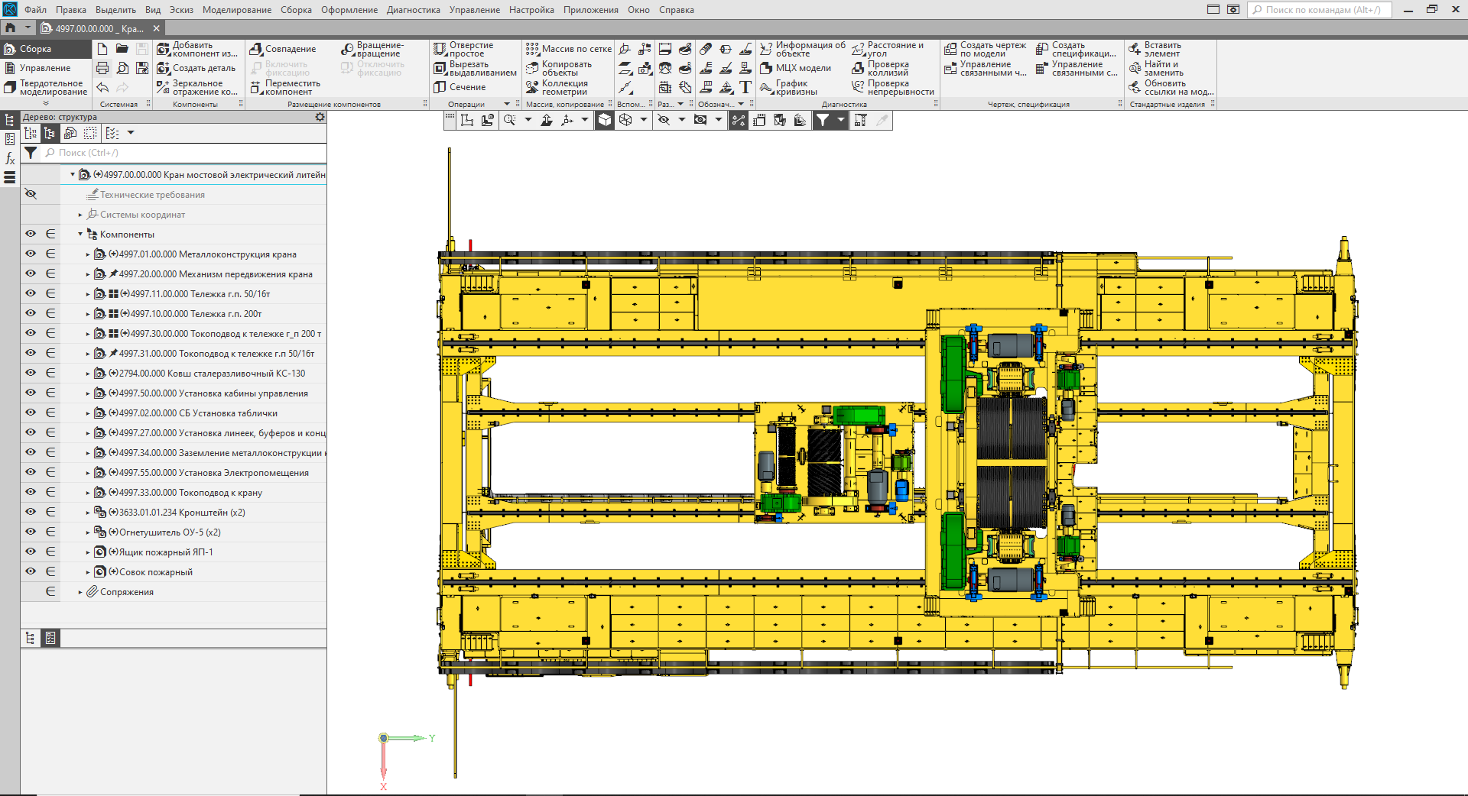Collapse the Компоненты tree node
Screen dimensions: 1468x796
coord(80,235)
